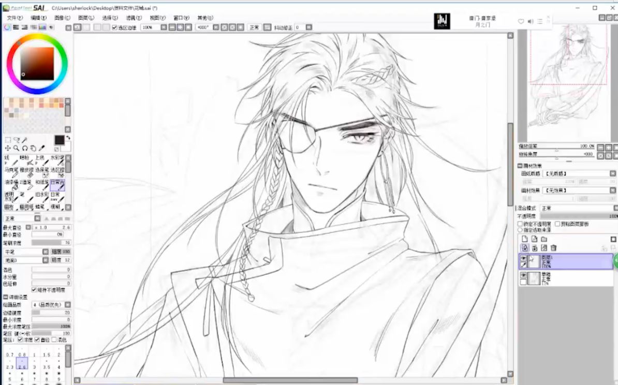Adjust the layer 不透明度 opacity slider
The image size is (618, 385).
point(579,216)
